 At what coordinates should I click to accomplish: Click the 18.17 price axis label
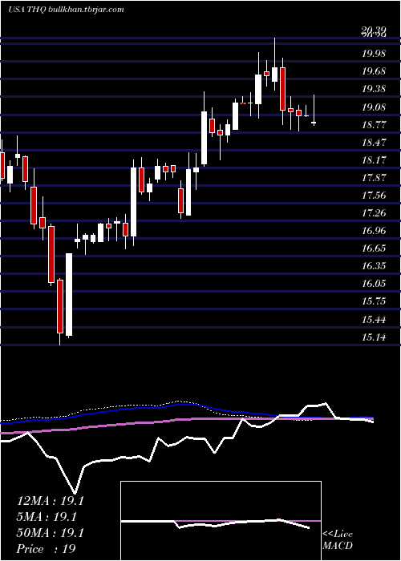pyautogui.click(x=374, y=160)
